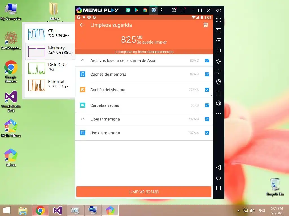Open the taskbar clock showing 5:01 PM
Image resolution: width=289 pixels, height=216 pixels.
(x=277, y=210)
